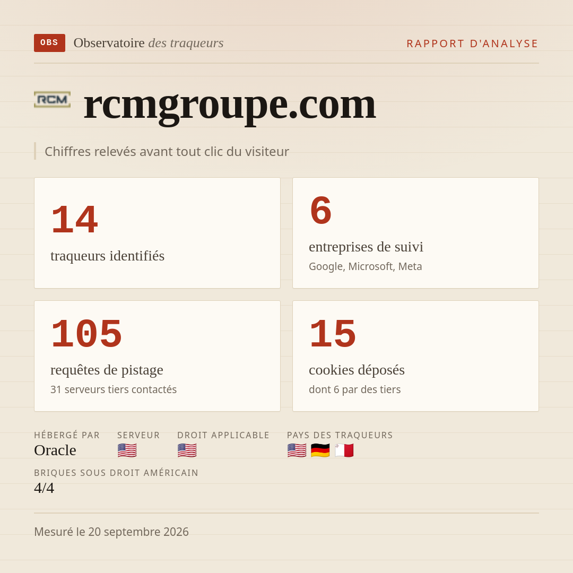Click the US flag under Pays des traqueurs
Image resolution: width=573 pixels, height=573 pixels.
tap(297, 450)
